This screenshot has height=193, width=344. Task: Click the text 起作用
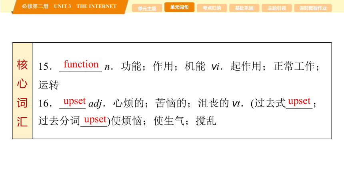(246, 66)
